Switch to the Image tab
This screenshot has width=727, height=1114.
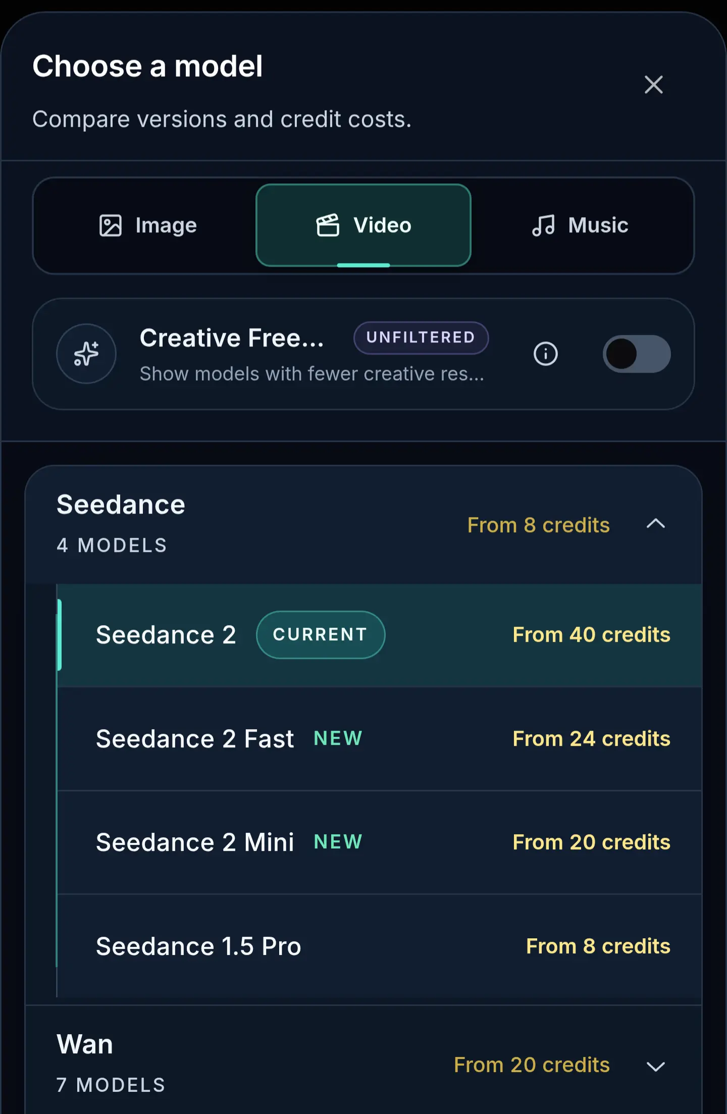coord(148,225)
